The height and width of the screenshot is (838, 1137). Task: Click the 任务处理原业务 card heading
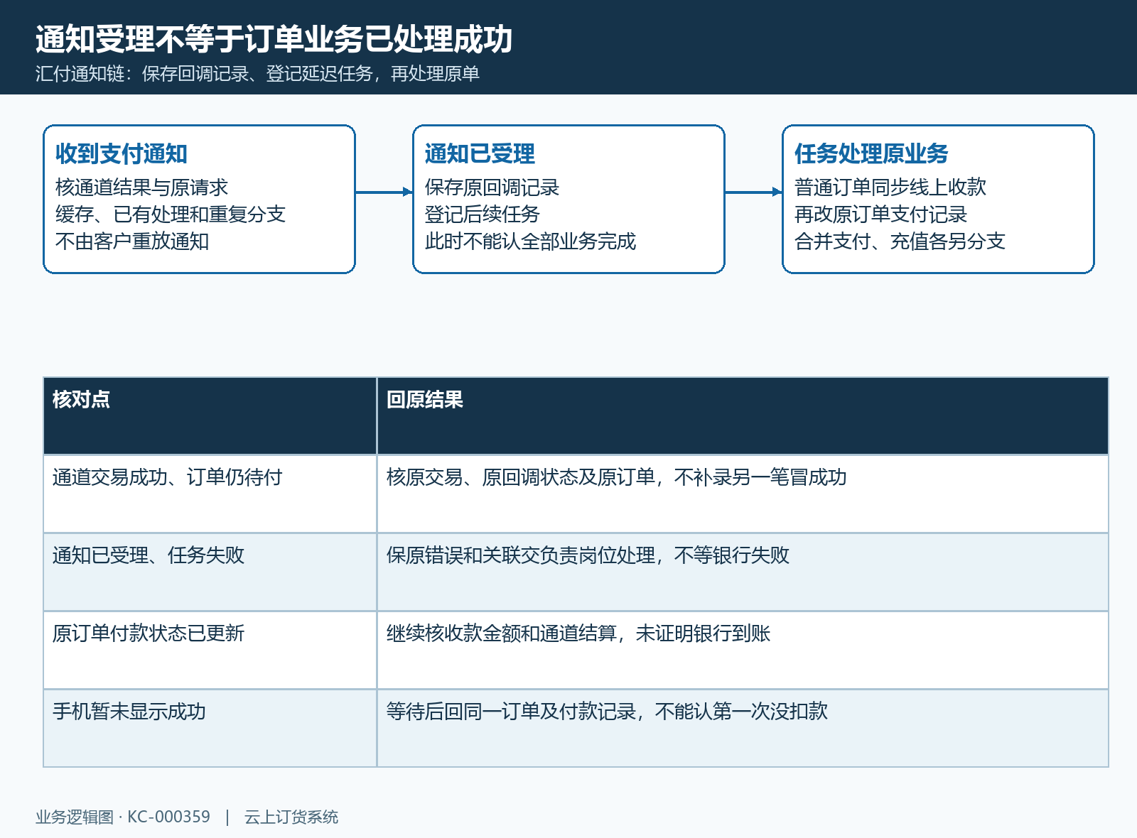[871, 153]
